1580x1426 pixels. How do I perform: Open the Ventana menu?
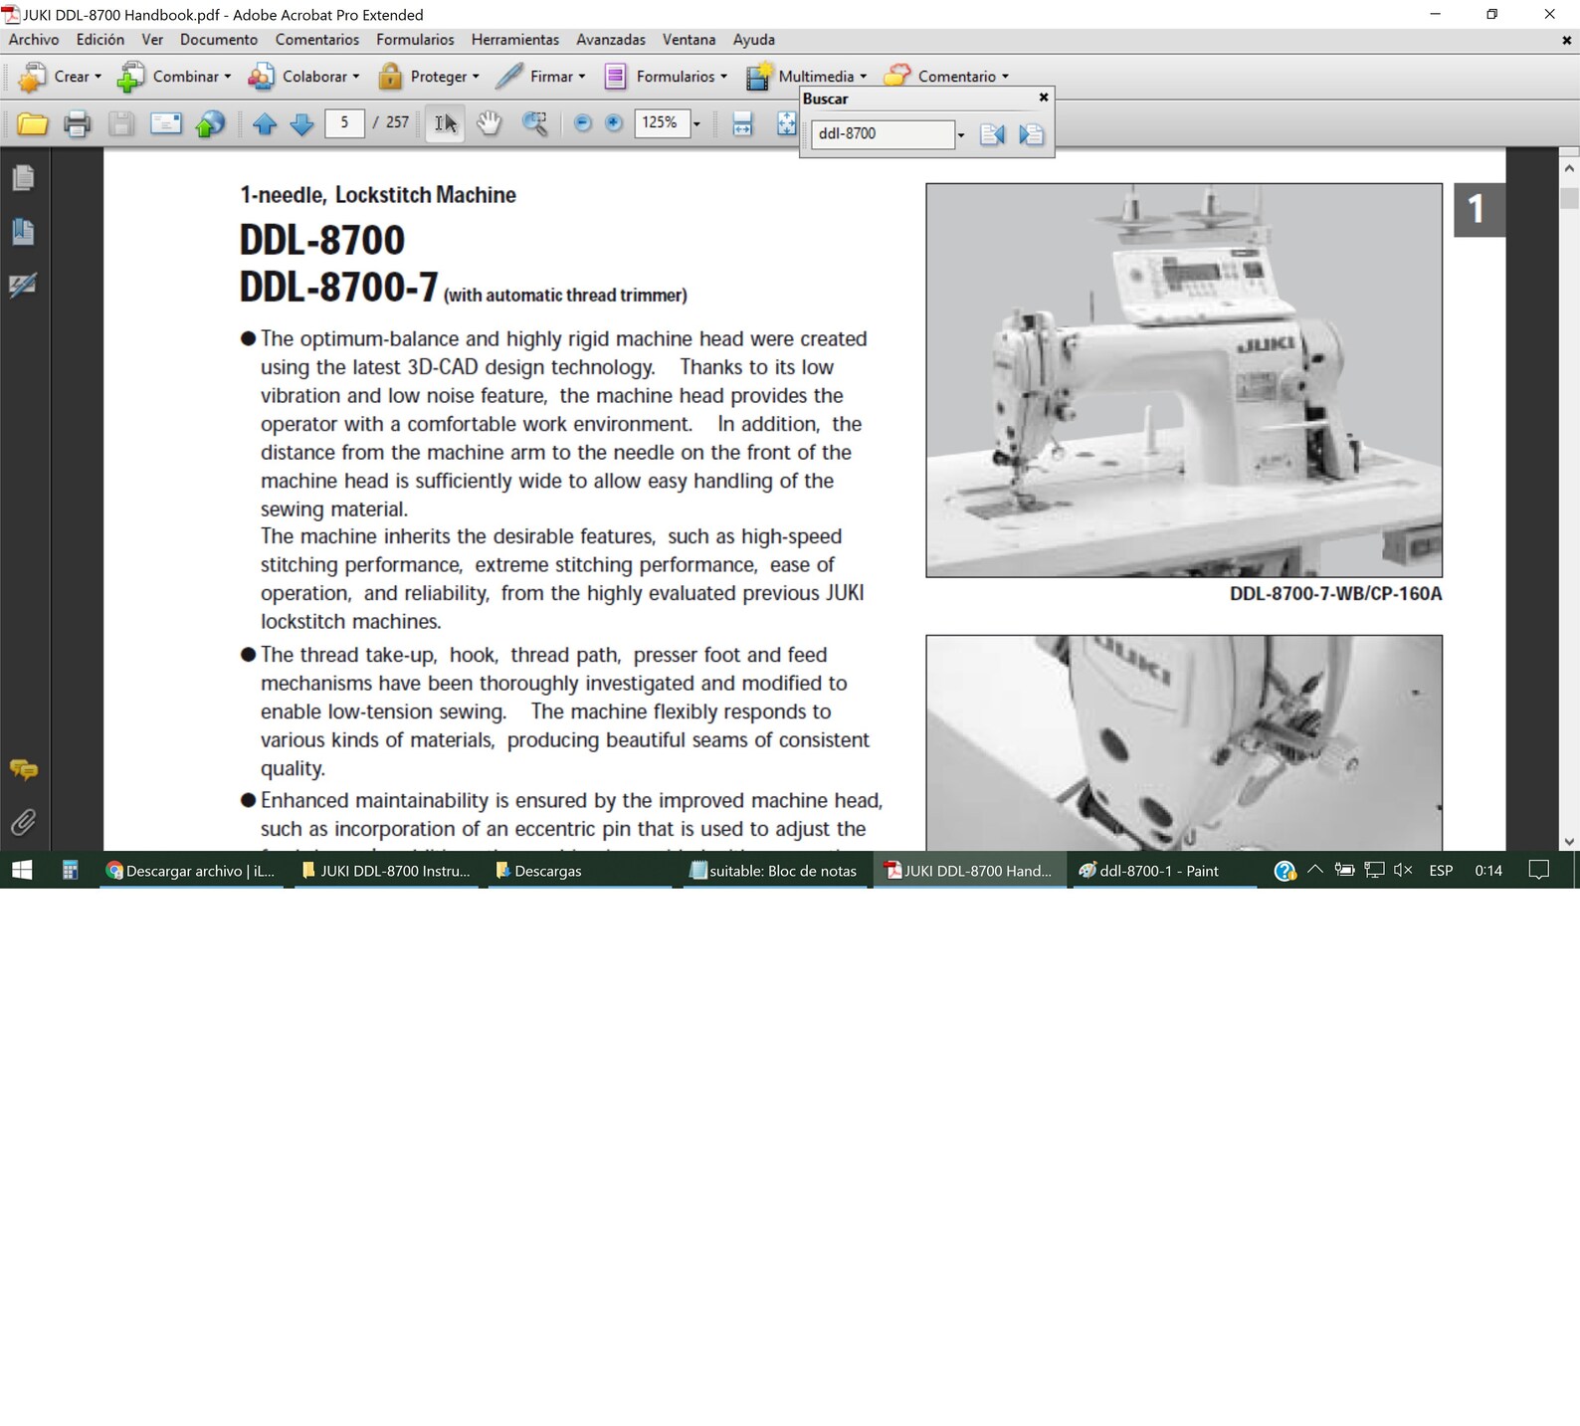(x=689, y=40)
